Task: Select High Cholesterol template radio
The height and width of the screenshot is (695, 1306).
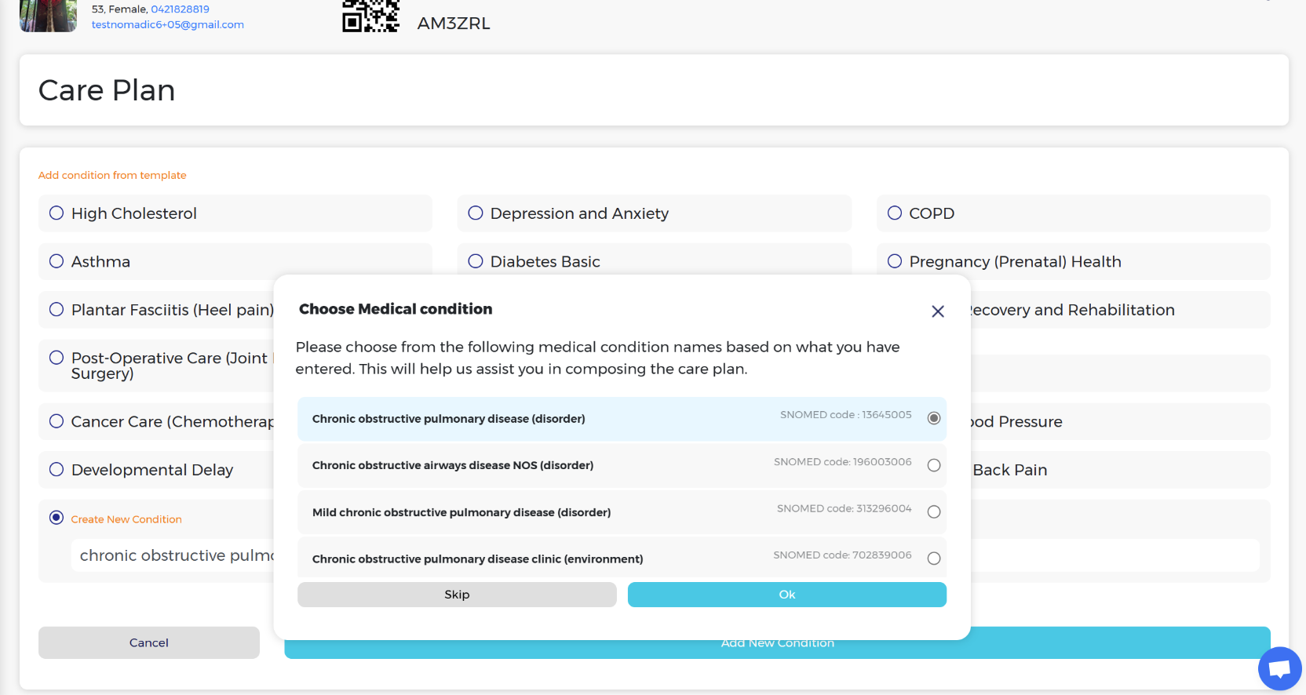Action: [x=57, y=213]
